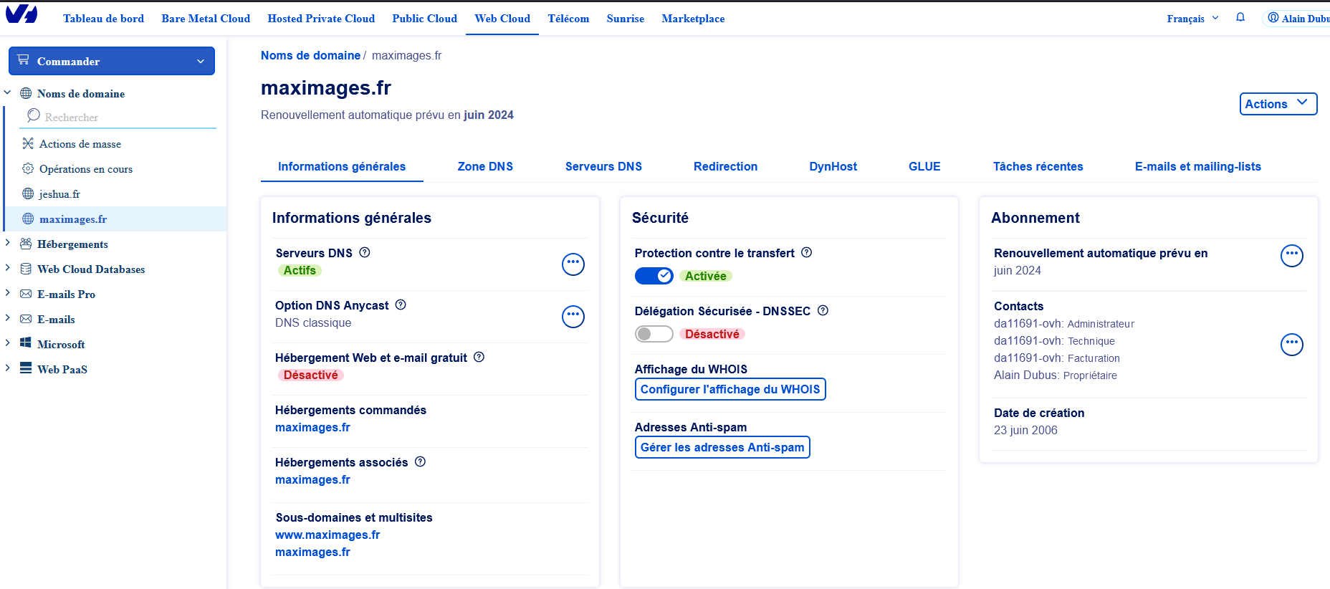Image resolution: width=1330 pixels, height=589 pixels.
Task: Open the Actions dropdown
Action: coord(1278,104)
